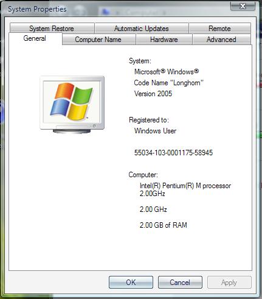Switch to the System Restore tab
The width and height of the screenshot is (262, 299).
click(x=52, y=28)
